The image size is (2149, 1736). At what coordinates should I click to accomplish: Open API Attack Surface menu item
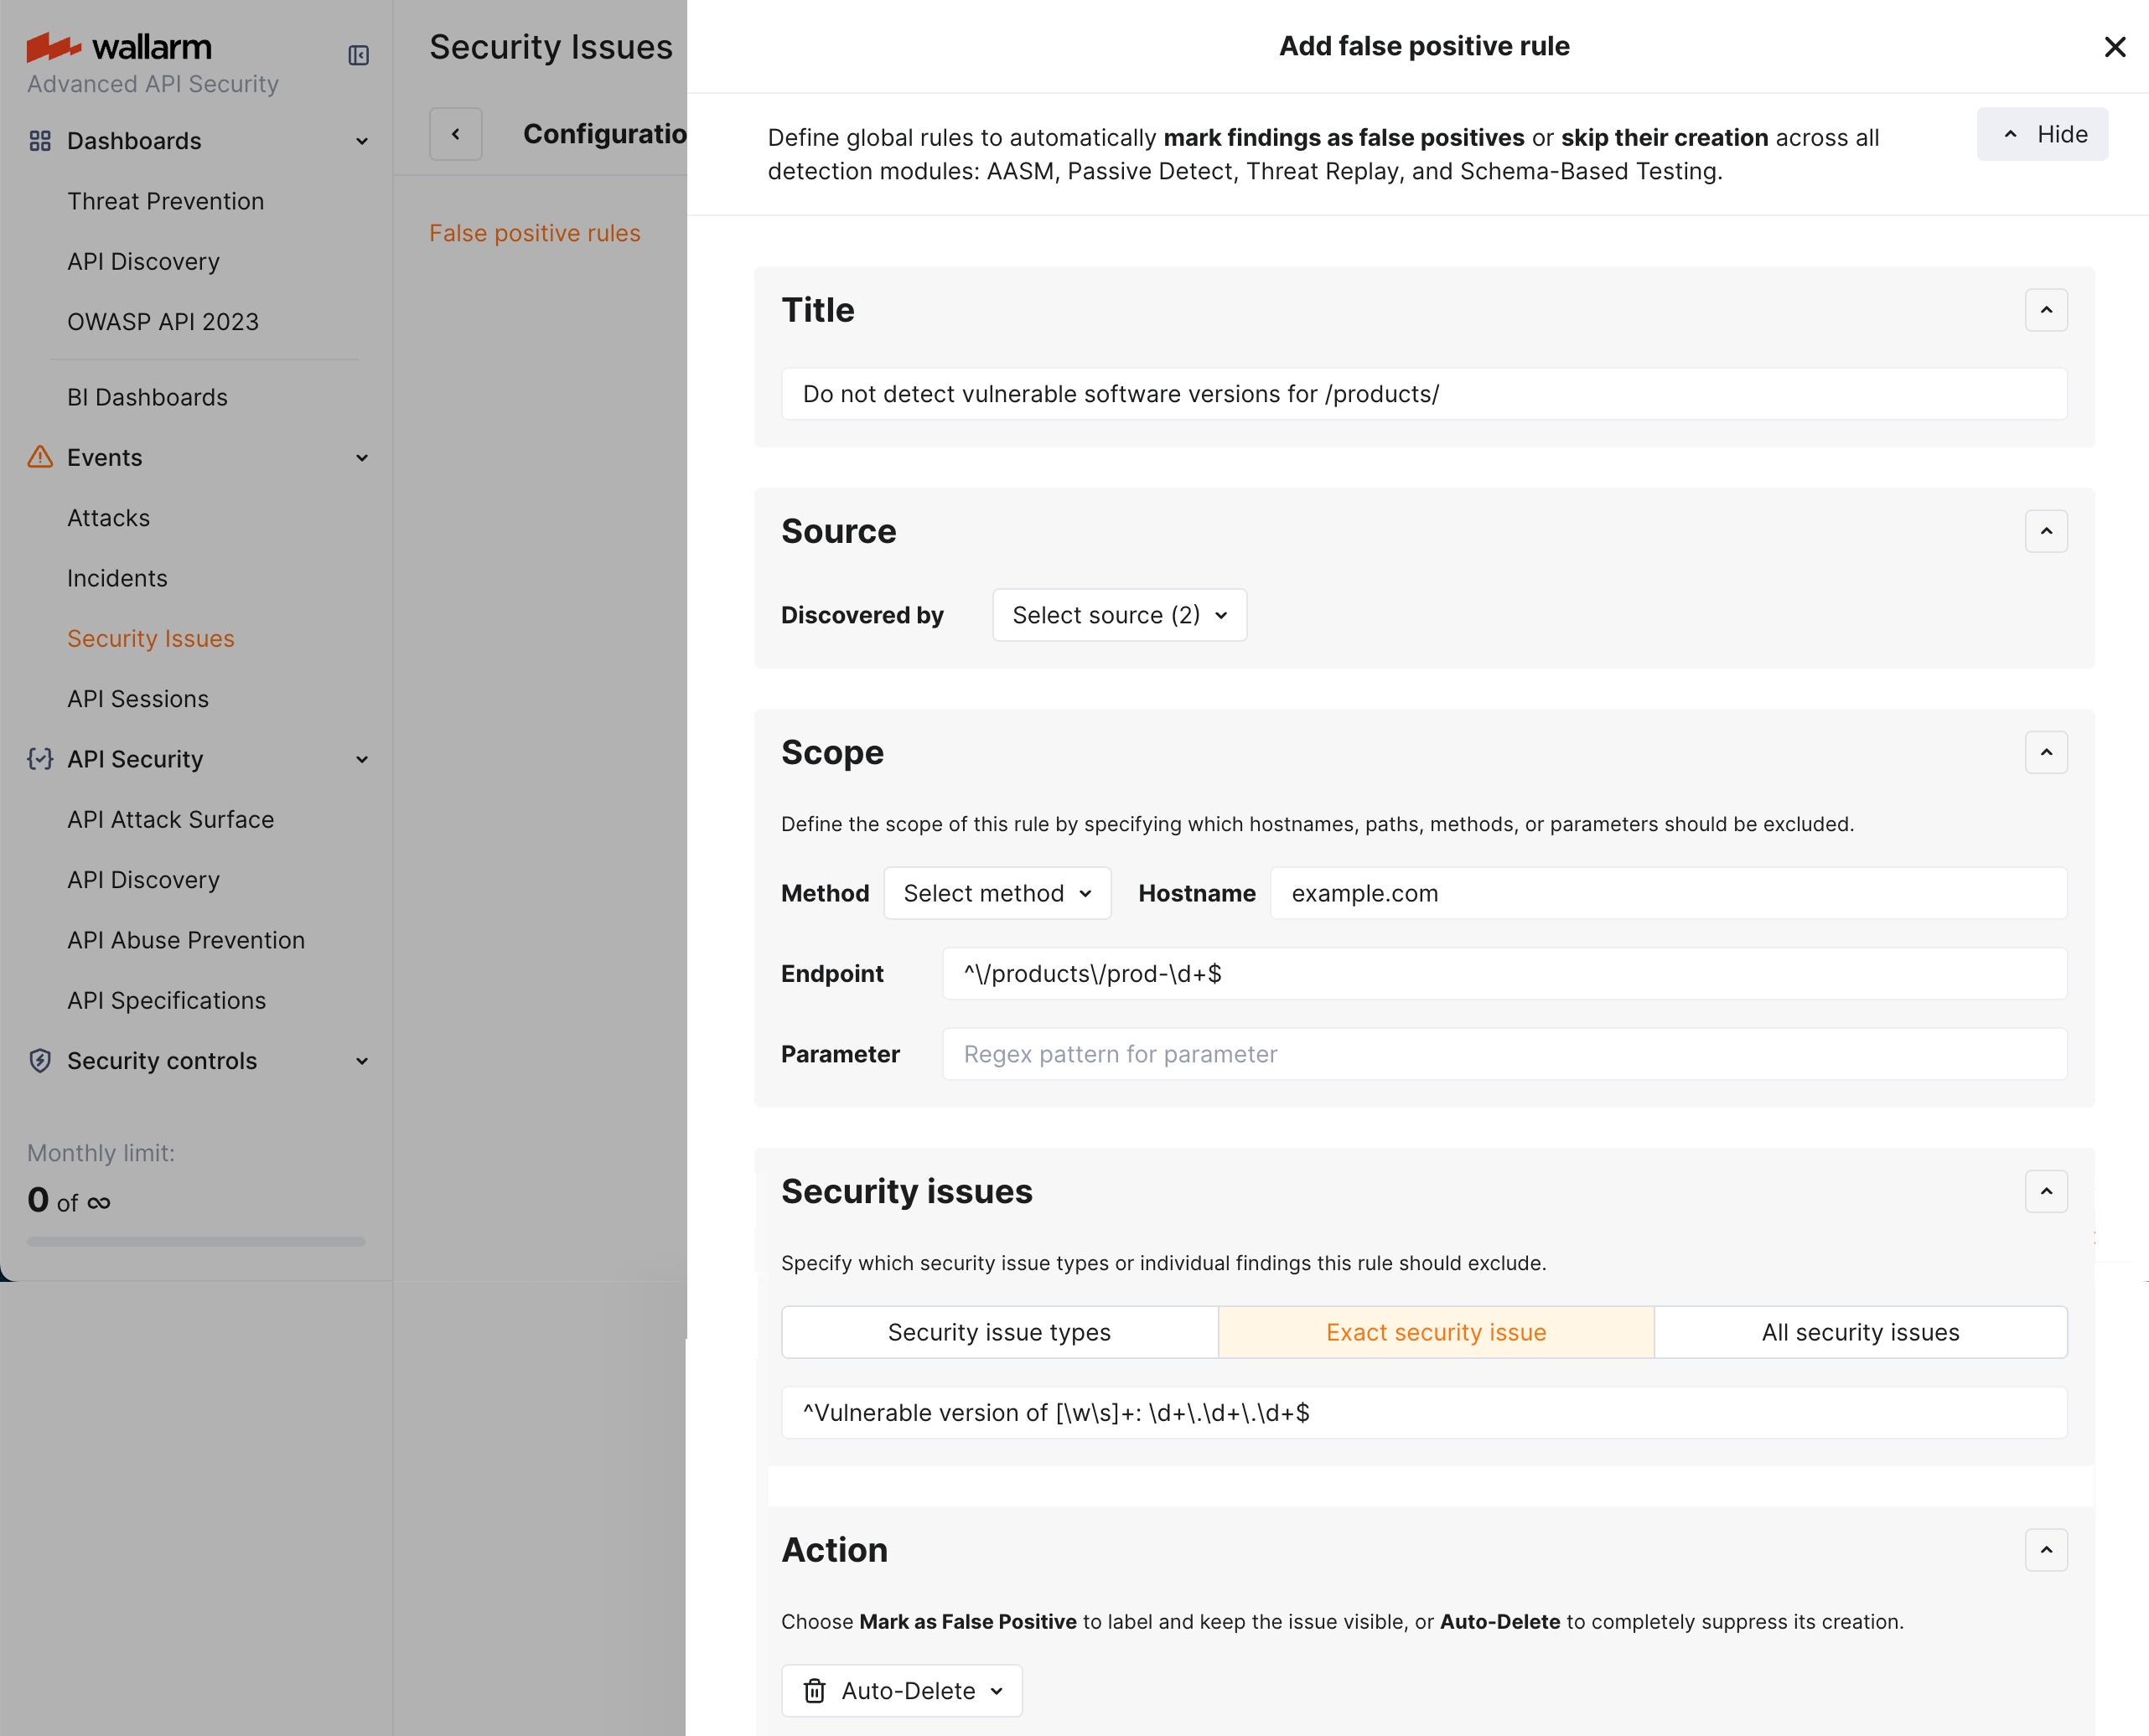[x=170, y=819]
